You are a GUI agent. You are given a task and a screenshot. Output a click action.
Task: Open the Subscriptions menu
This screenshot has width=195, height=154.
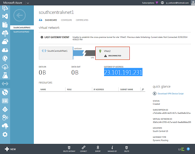pyautogui.click(x=148, y=3)
